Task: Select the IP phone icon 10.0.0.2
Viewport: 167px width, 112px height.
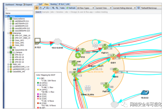Action: click(x=145, y=93)
